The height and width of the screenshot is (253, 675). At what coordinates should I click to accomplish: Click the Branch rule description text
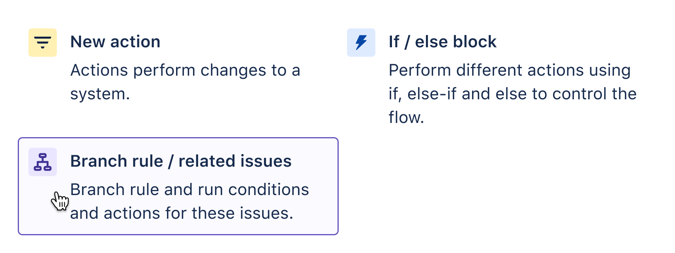pos(189,201)
